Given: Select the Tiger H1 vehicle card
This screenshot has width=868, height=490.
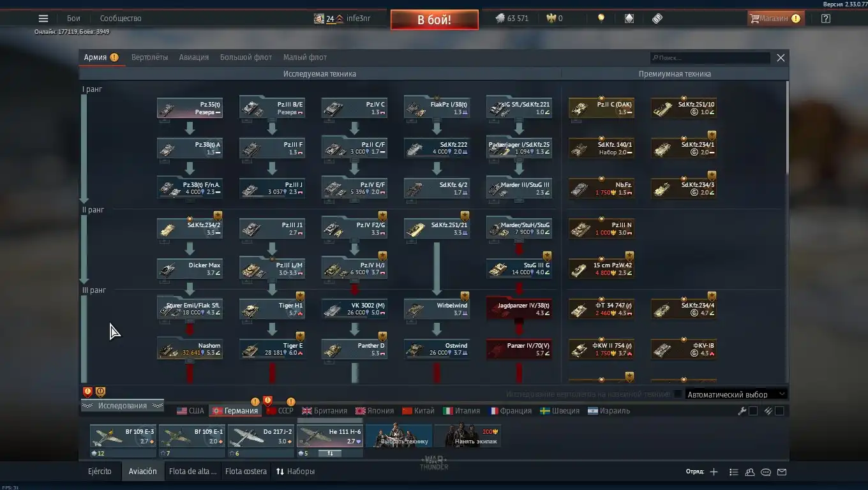Looking at the screenshot, I should pyautogui.click(x=272, y=309).
